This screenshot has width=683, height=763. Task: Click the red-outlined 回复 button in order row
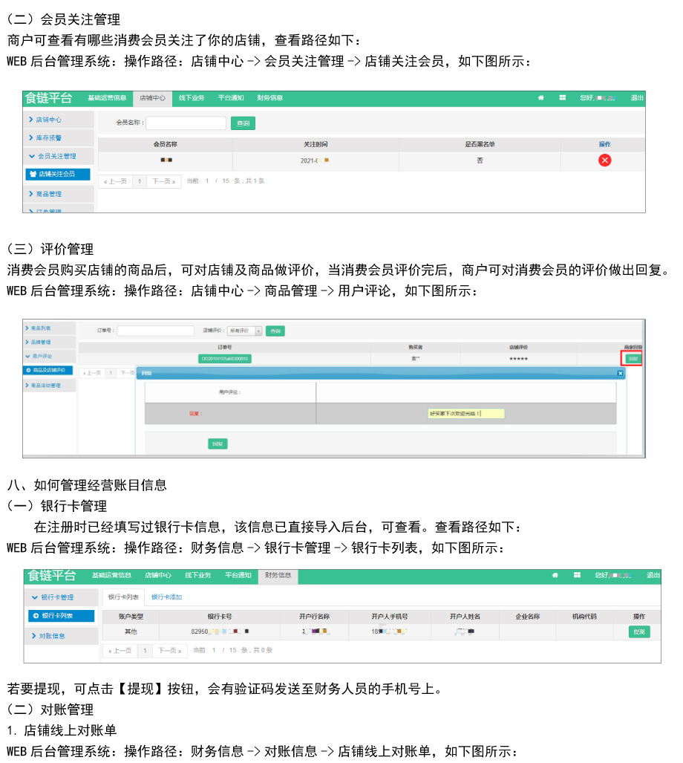(x=633, y=358)
